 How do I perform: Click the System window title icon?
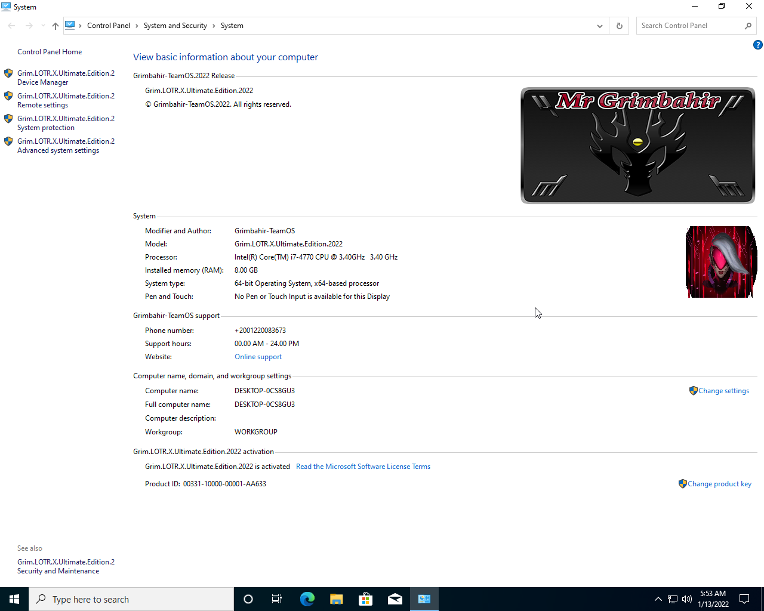coord(6,7)
